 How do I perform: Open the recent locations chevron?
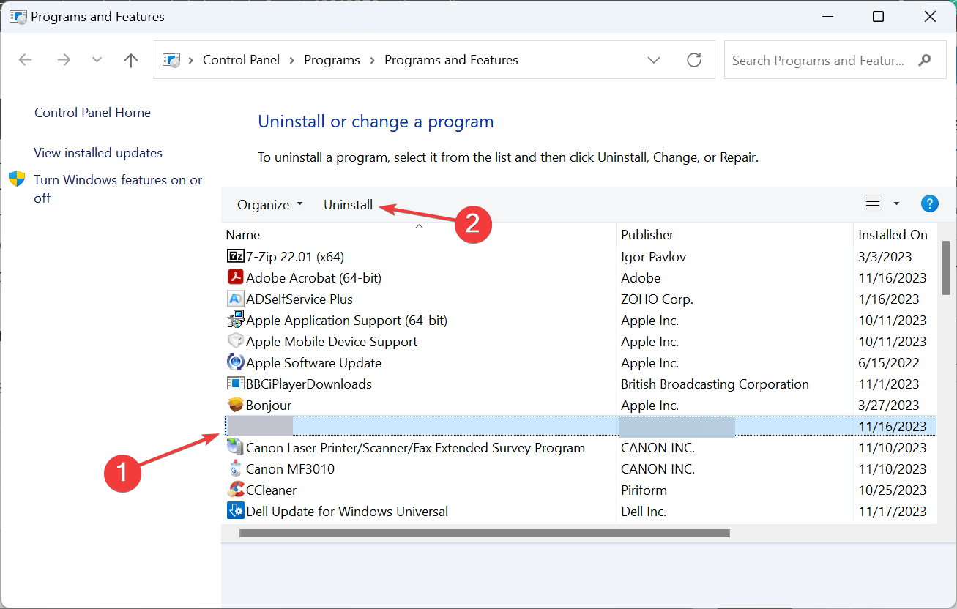[97, 60]
